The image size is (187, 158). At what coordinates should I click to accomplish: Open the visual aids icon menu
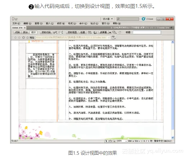click(115, 32)
